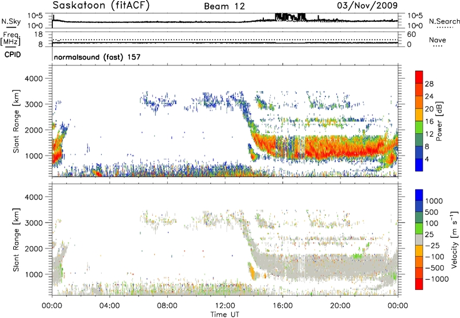Select the N.Sky legend label
The image size is (460, 318).
(x=11, y=21)
